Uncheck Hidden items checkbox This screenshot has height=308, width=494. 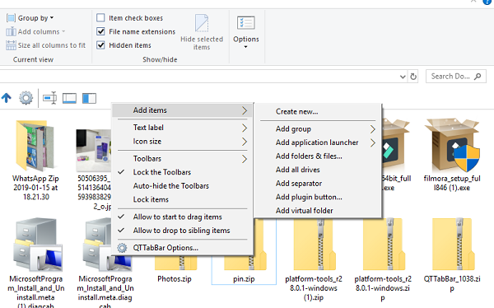(100, 45)
